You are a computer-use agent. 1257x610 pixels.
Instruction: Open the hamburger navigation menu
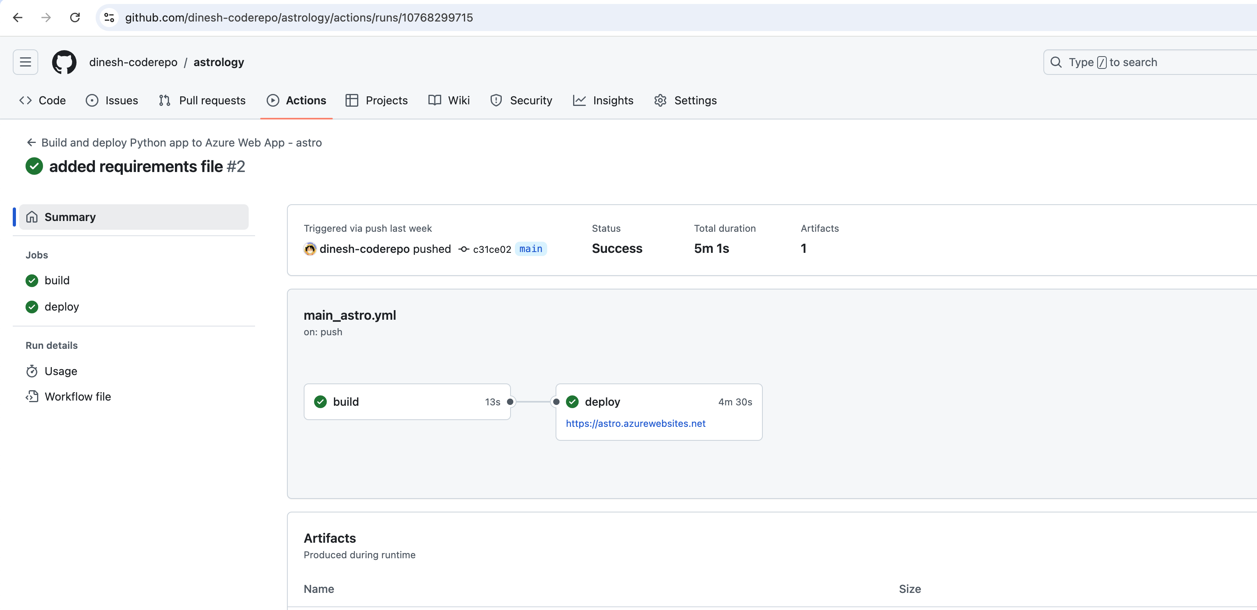pyautogui.click(x=26, y=62)
